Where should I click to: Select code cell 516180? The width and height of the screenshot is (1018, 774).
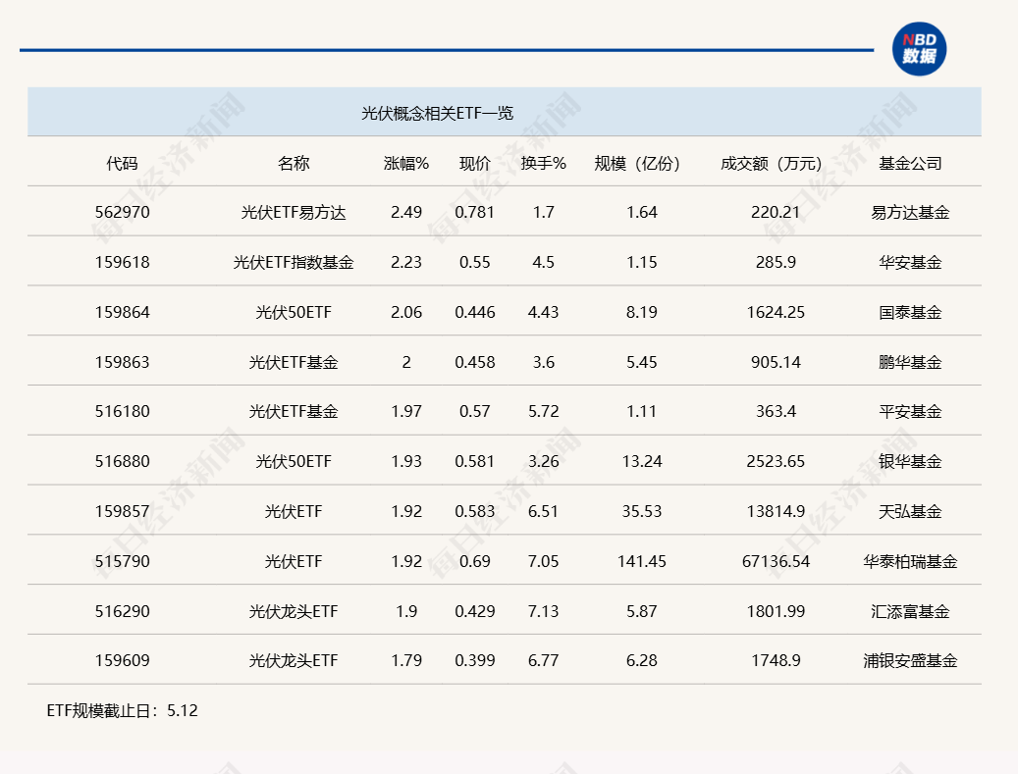click(x=122, y=411)
